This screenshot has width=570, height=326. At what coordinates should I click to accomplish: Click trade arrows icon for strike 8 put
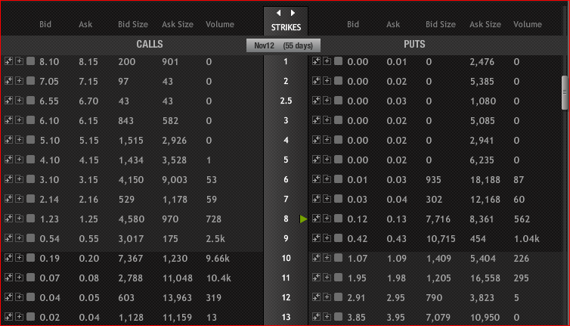coord(316,219)
